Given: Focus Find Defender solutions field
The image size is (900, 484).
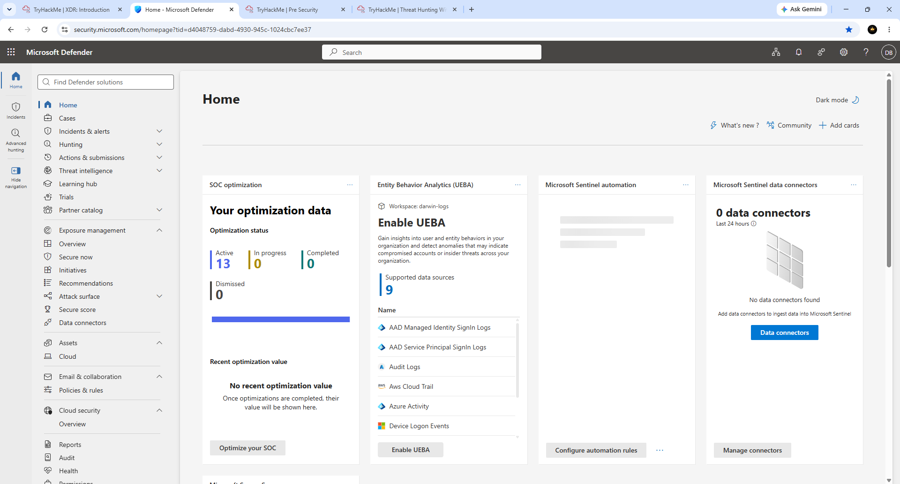Looking at the screenshot, I should click(105, 82).
